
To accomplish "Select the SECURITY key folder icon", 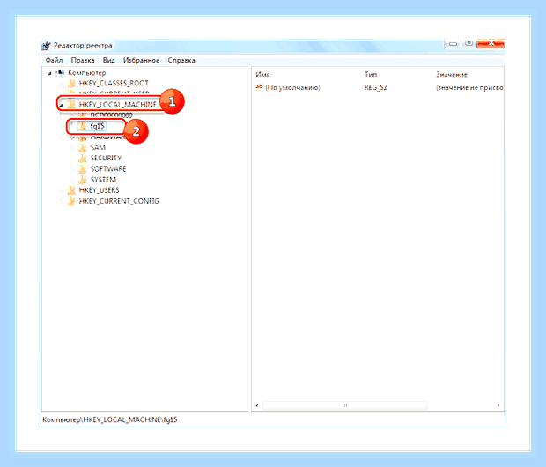I will click(x=83, y=159).
